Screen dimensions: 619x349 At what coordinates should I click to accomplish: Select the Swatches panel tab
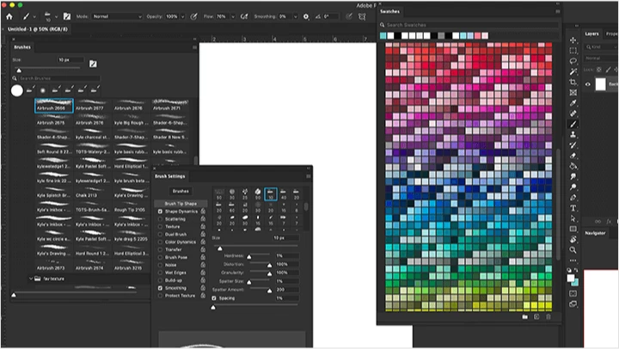click(x=389, y=11)
